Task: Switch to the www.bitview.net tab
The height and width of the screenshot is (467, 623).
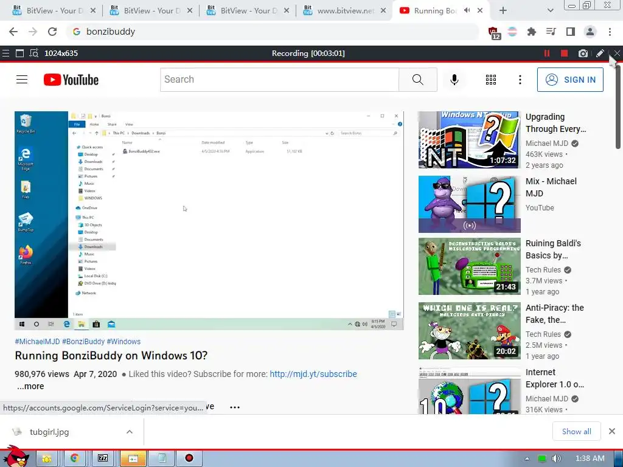Action: coord(345,11)
